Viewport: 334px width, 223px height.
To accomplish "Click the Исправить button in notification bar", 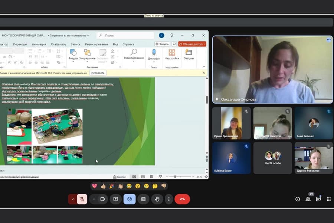I will coord(98,73).
